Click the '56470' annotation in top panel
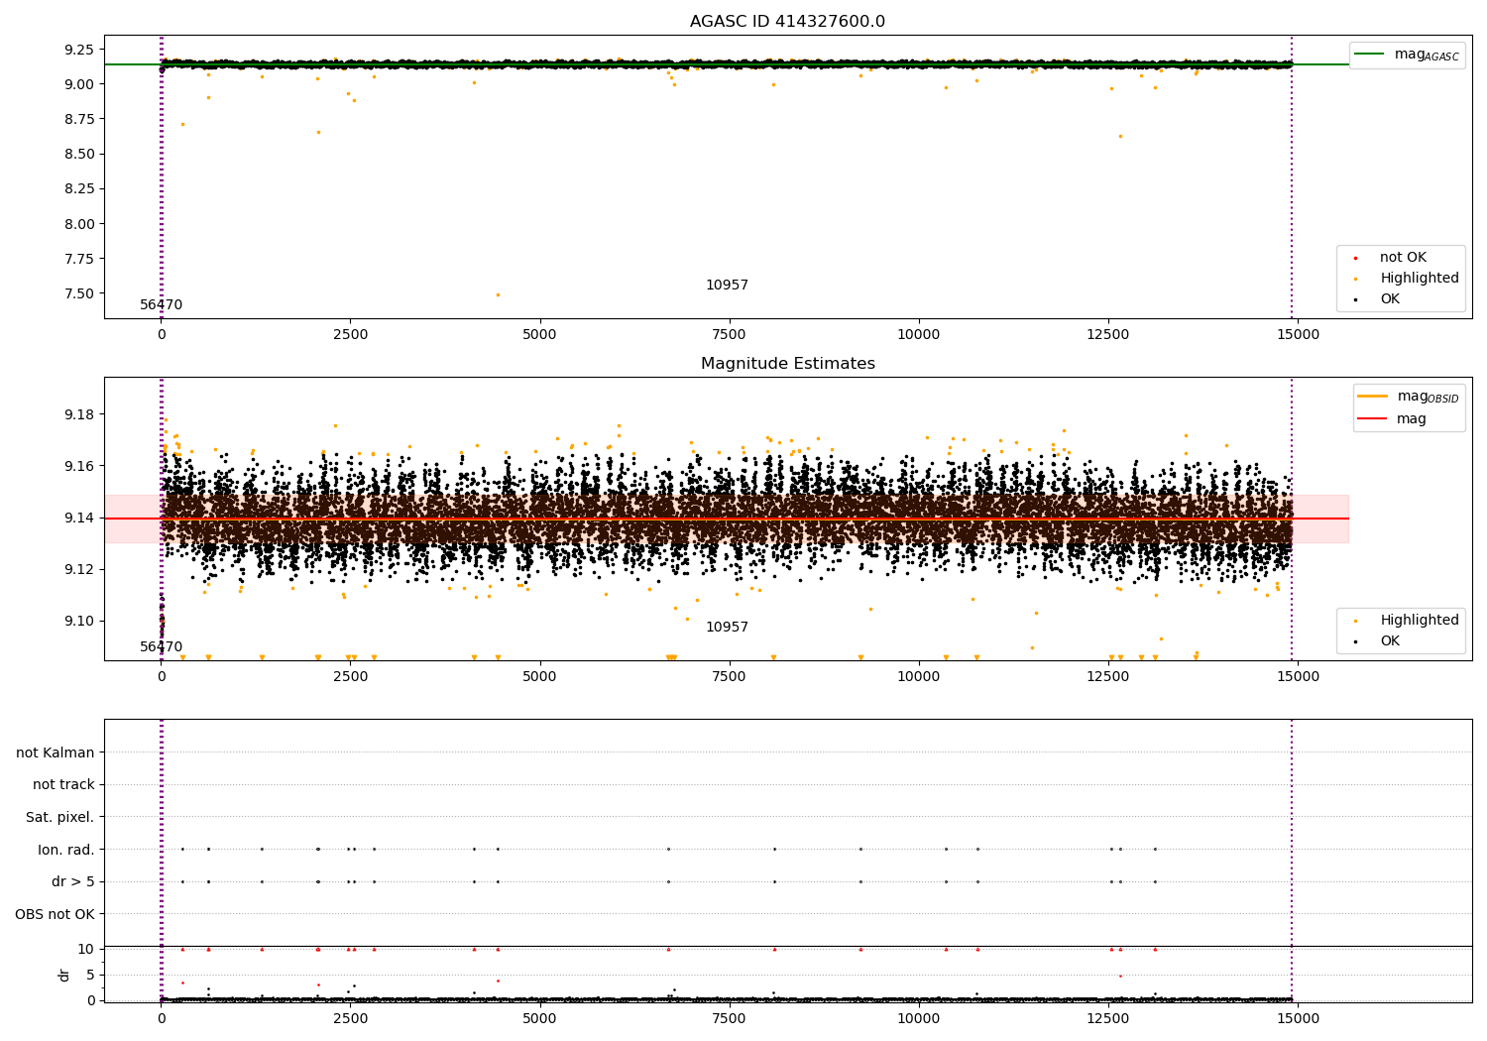The height and width of the screenshot is (1041, 1487). (x=161, y=305)
